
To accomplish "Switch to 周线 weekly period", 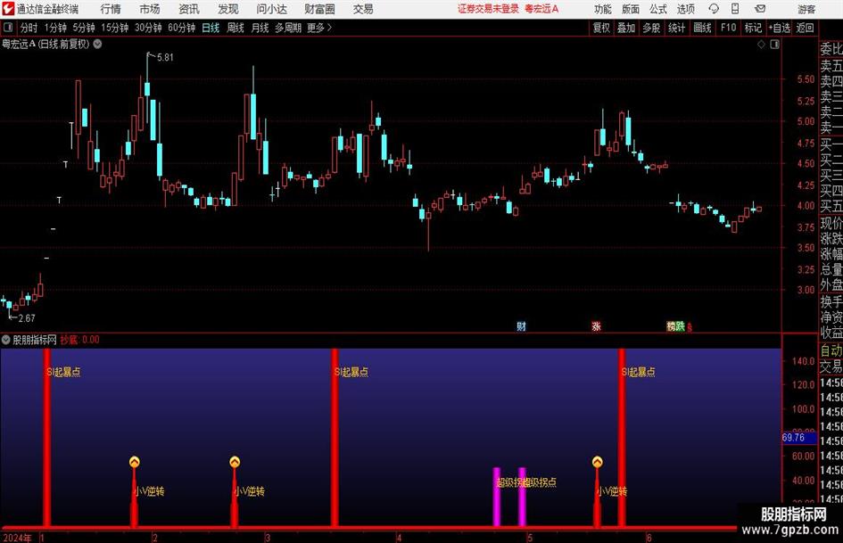I will pyautogui.click(x=235, y=28).
